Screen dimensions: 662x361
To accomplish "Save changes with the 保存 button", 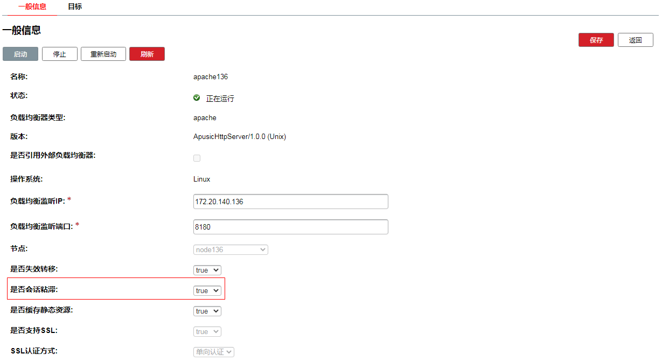I will coord(596,40).
